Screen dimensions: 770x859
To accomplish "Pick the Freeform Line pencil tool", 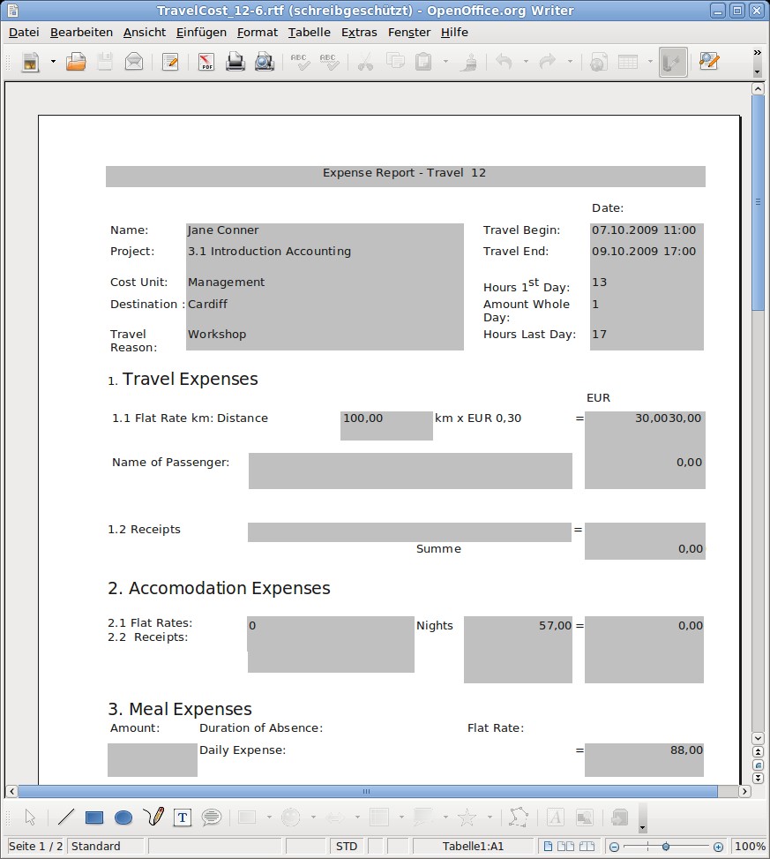I will point(153,818).
